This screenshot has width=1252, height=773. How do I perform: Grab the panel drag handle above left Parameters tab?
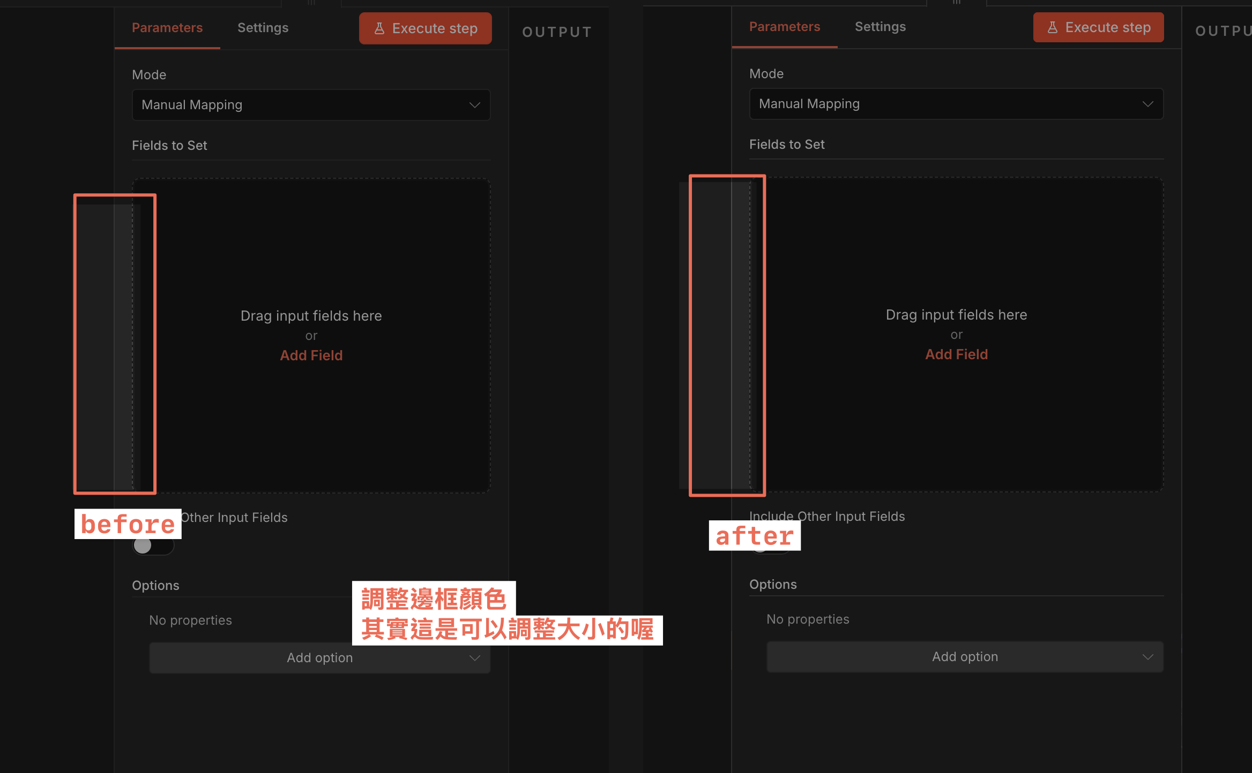311,3
